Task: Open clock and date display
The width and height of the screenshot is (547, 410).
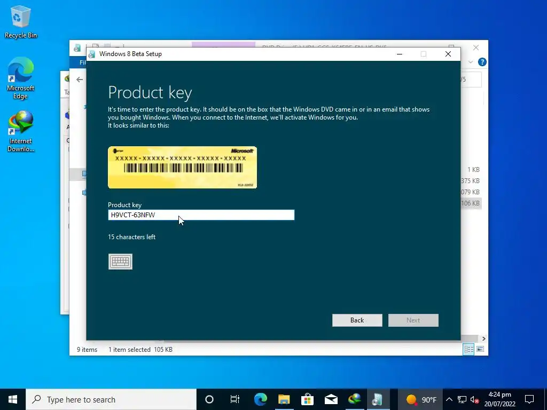Action: [x=499, y=399]
